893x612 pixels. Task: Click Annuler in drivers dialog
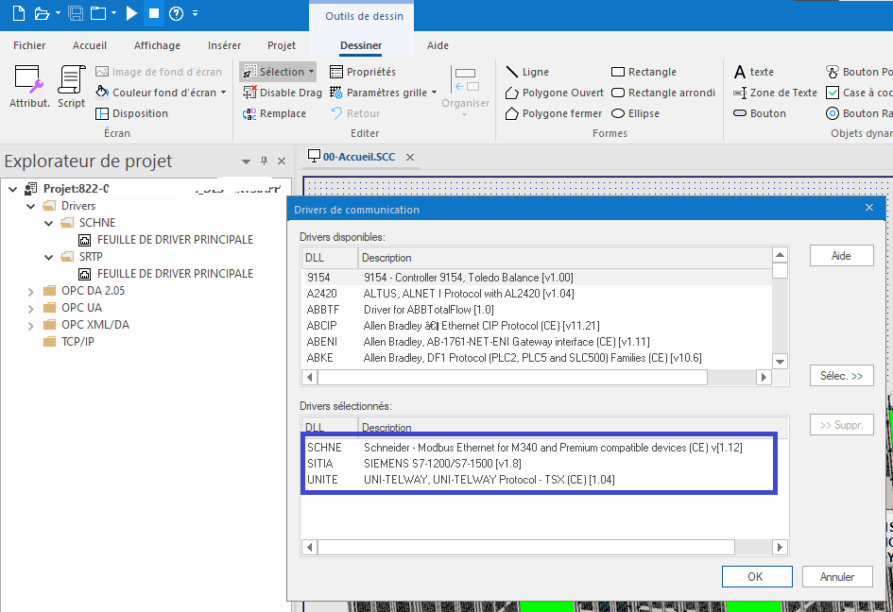pyautogui.click(x=837, y=577)
